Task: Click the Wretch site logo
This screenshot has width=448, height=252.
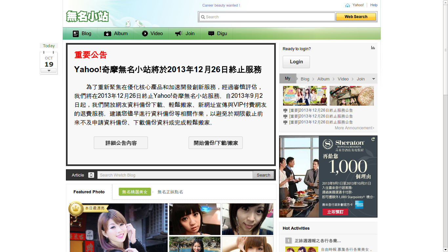Action: [87, 16]
